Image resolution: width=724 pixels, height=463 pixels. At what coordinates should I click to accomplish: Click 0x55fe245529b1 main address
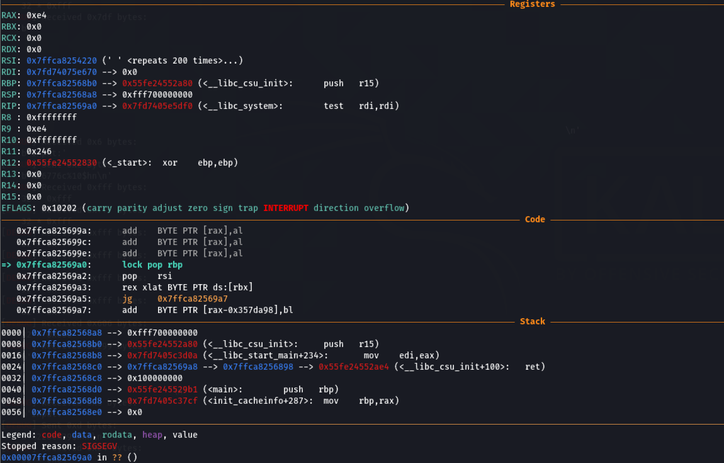pyautogui.click(x=162, y=389)
